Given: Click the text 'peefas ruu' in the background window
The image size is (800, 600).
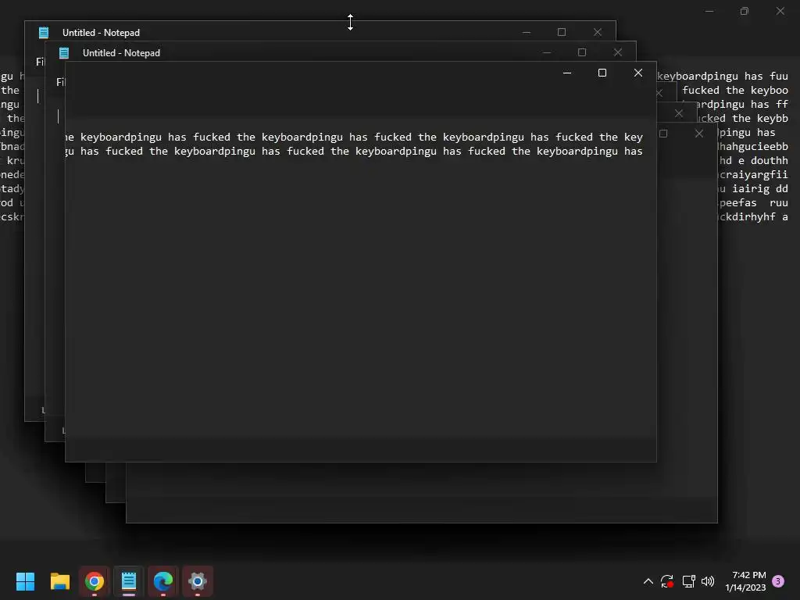Looking at the screenshot, I should click(x=754, y=203).
